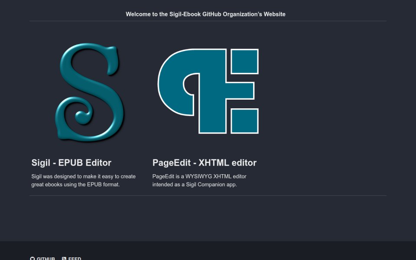Click the upper square of PageEdit logo

[x=244, y=61]
